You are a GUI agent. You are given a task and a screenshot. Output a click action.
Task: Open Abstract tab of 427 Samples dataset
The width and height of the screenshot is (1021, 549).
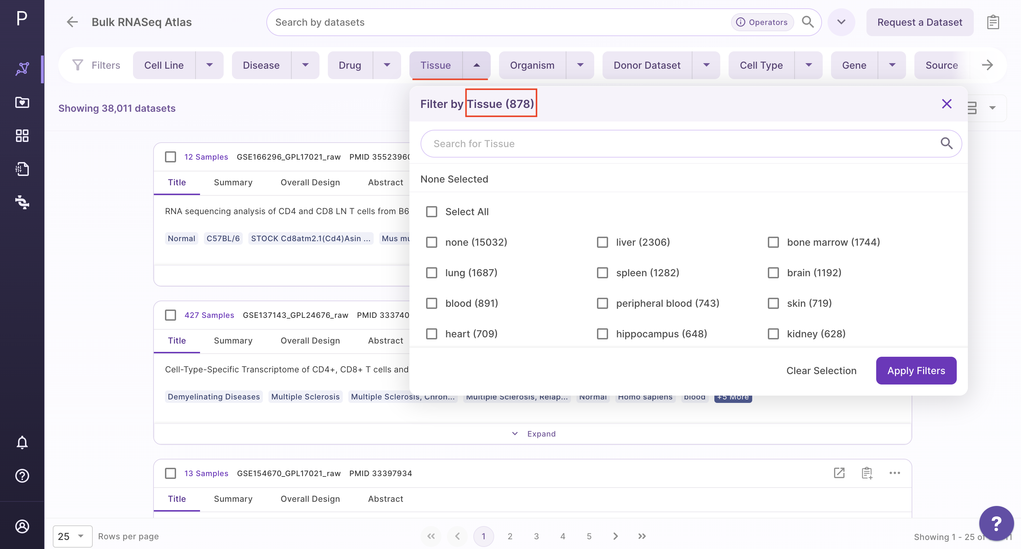(385, 341)
